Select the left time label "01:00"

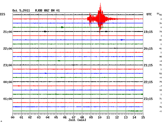coord(8,99)
